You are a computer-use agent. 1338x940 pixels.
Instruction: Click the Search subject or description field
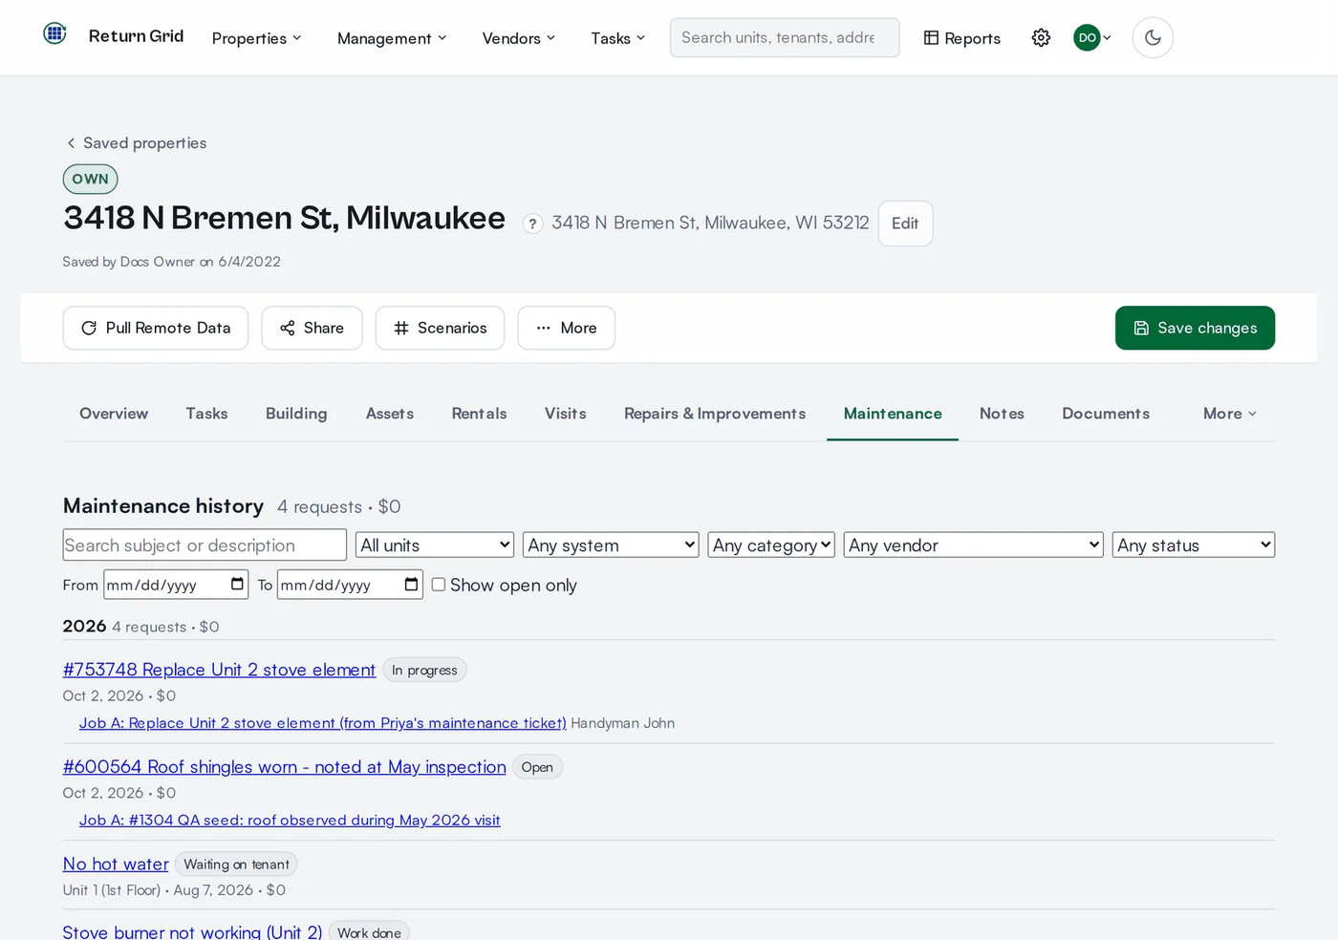pyautogui.click(x=205, y=545)
